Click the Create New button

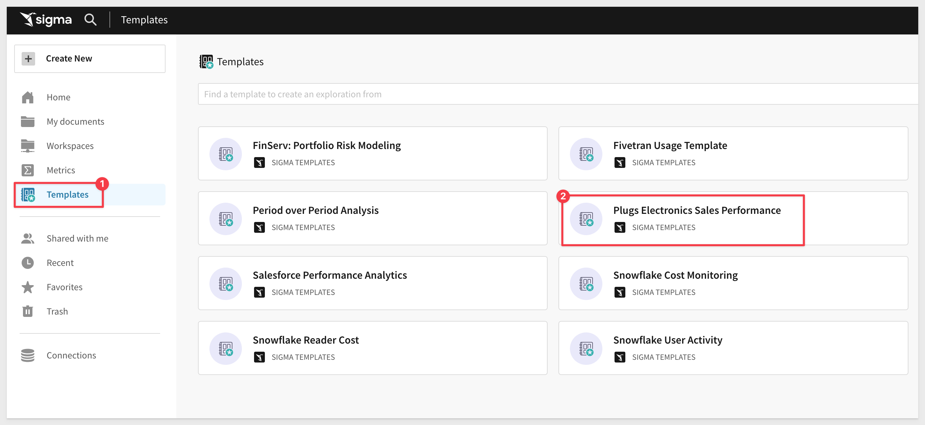tap(90, 58)
